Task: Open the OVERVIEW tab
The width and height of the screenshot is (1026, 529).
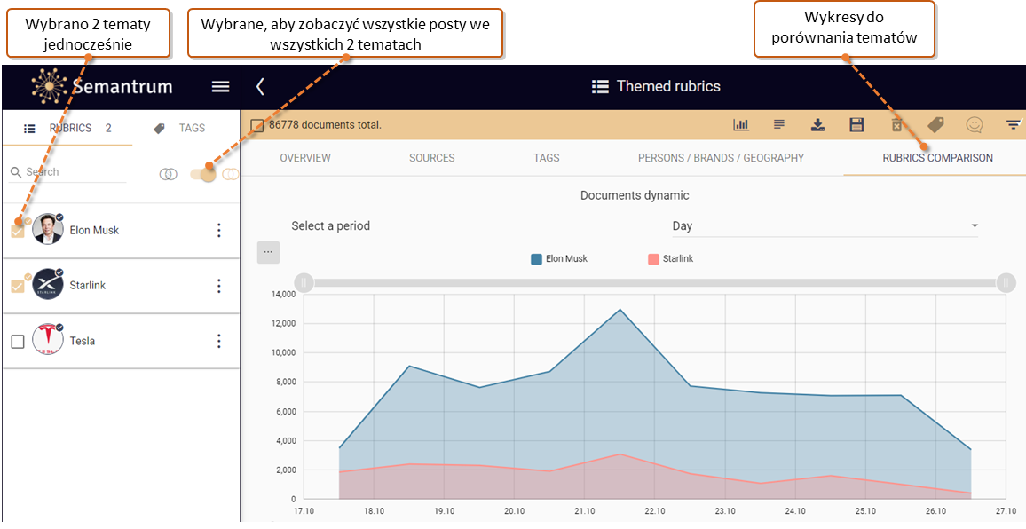Action: 305,158
